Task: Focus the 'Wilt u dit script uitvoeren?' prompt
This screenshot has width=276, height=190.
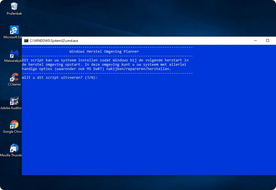Action: pyautogui.click(x=60, y=77)
